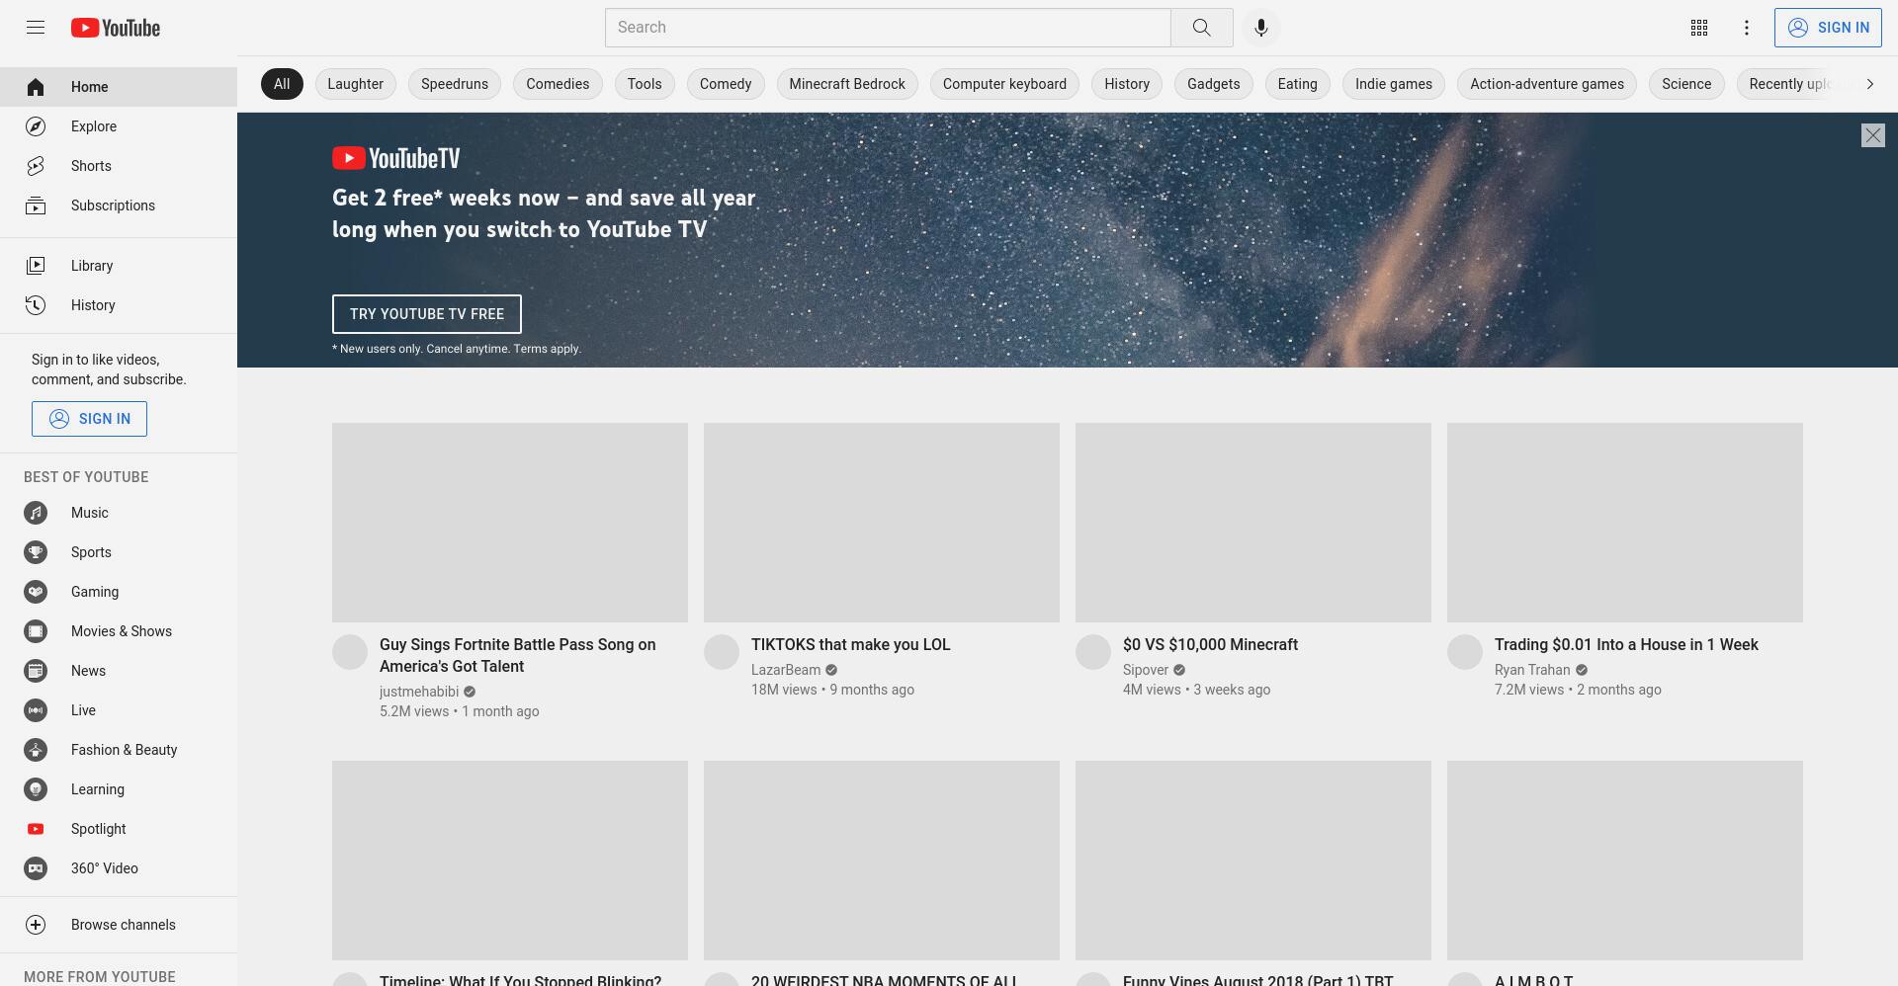
Task: Click thumbnail above Timeline Stopped Blinking video
Action: 510,861
